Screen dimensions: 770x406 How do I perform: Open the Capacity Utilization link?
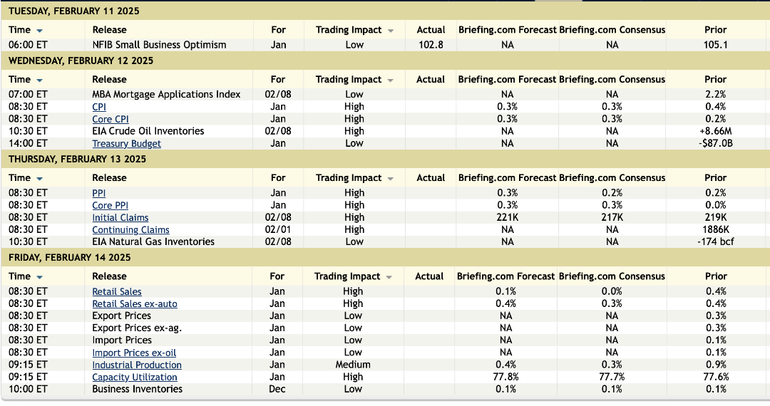point(135,378)
